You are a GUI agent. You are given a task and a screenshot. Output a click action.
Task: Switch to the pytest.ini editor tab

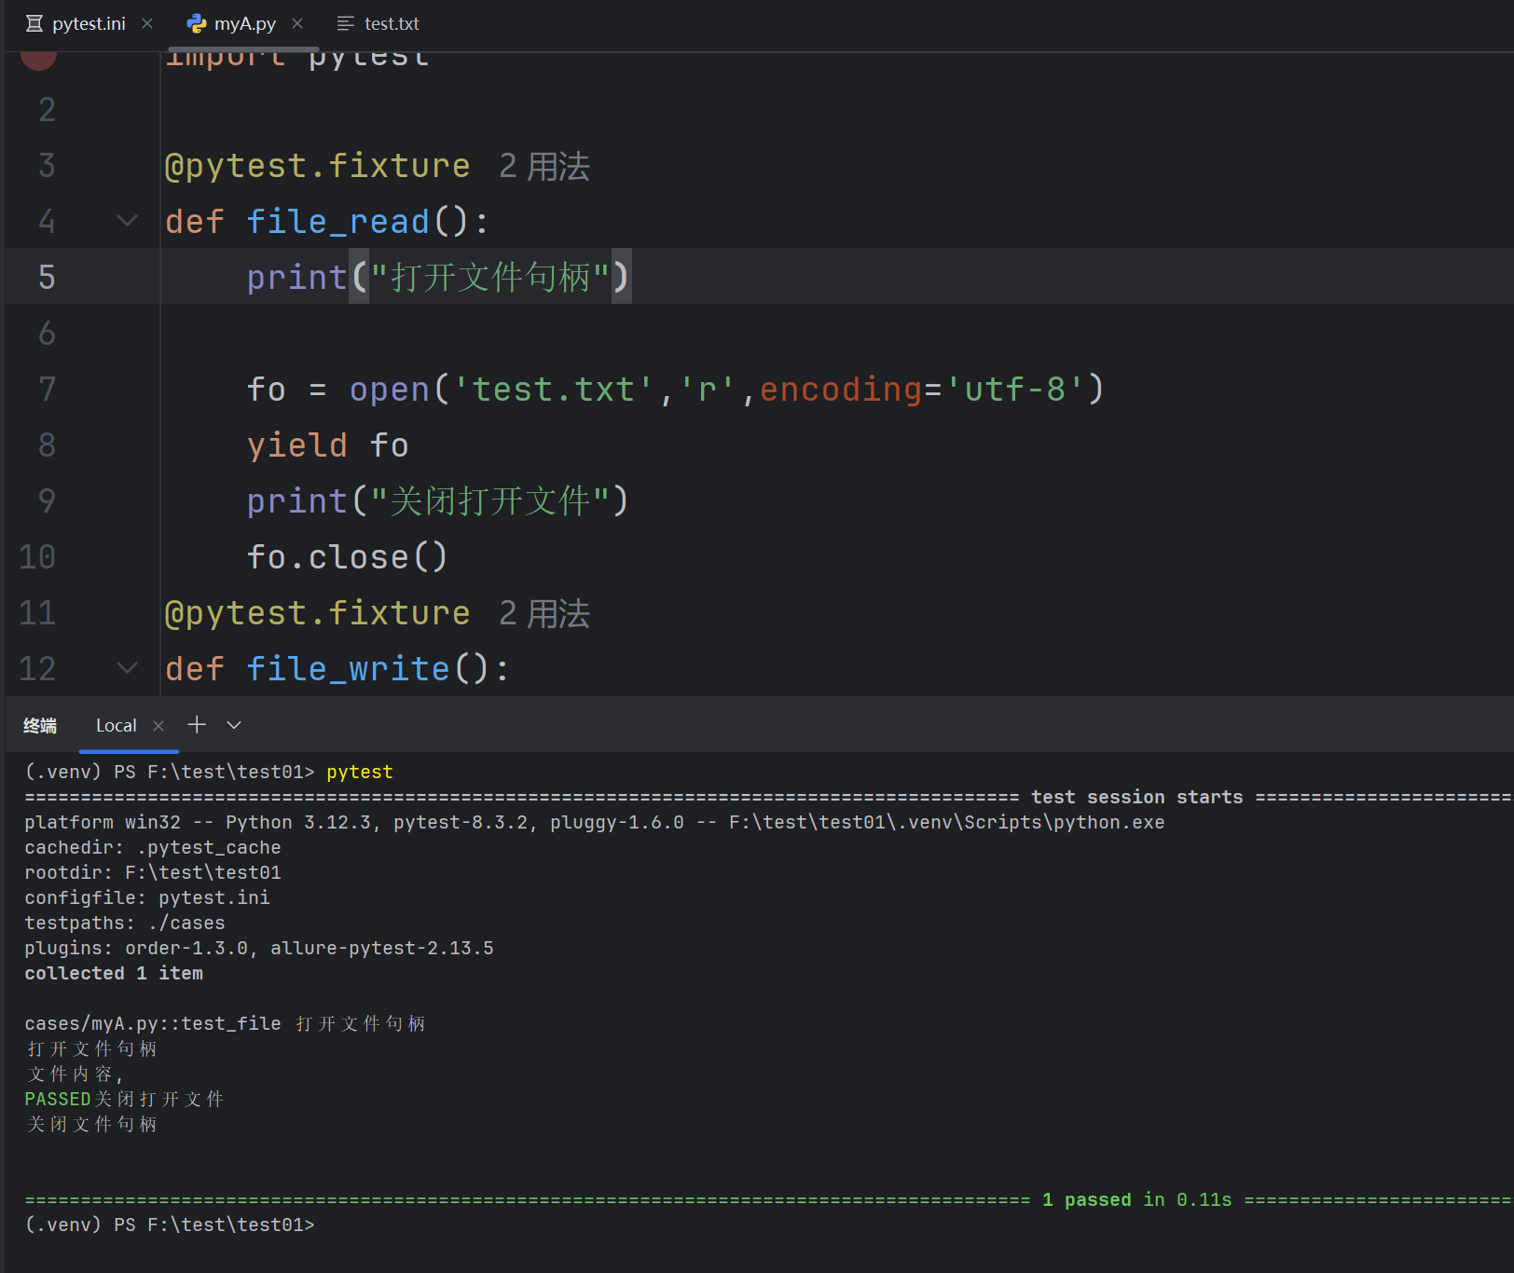tap(89, 23)
